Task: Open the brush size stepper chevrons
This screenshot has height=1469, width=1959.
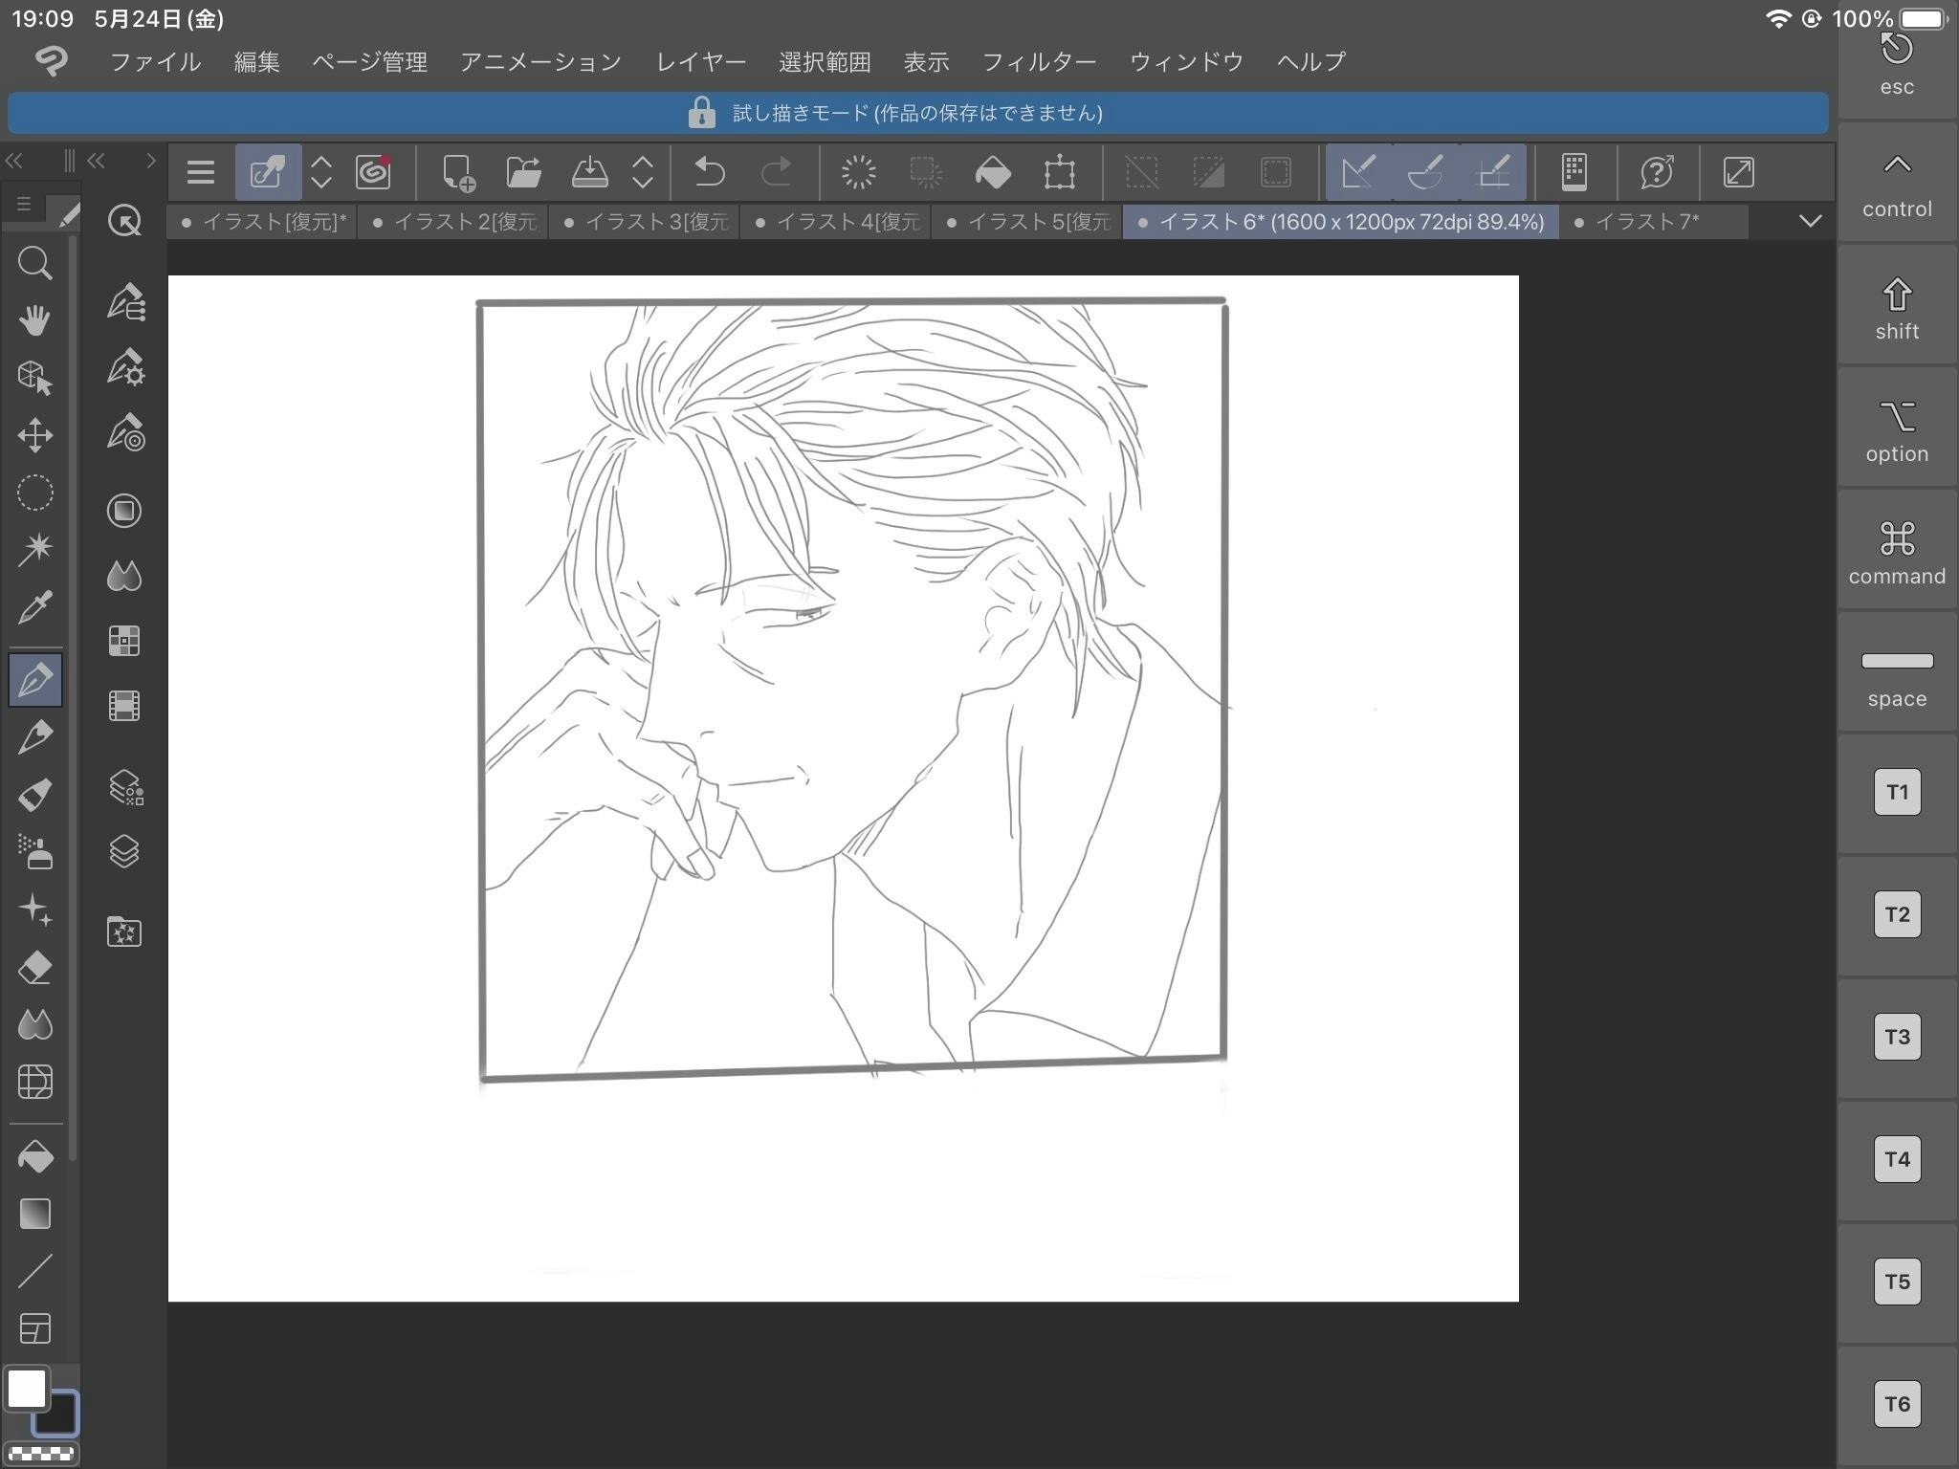Action: pyautogui.click(x=320, y=172)
